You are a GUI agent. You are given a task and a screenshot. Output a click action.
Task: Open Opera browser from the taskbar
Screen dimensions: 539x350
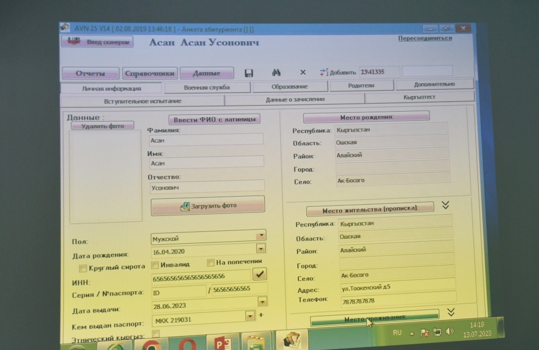[x=187, y=344]
